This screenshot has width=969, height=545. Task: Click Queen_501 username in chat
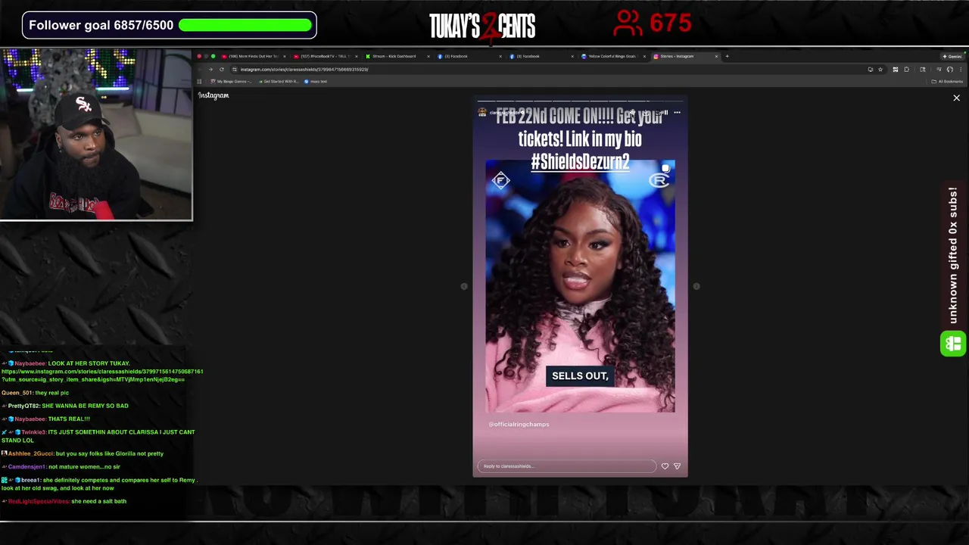coord(17,393)
